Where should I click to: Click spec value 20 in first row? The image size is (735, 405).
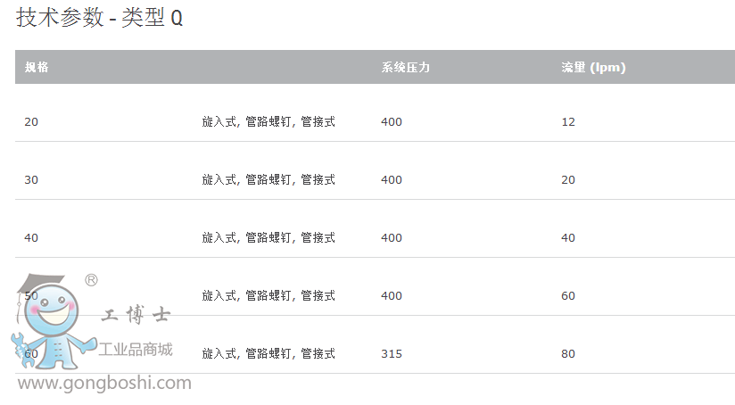click(31, 122)
